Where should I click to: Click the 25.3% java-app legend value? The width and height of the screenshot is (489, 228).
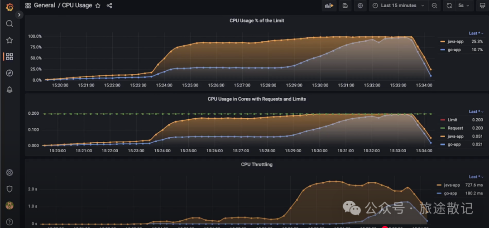click(477, 42)
